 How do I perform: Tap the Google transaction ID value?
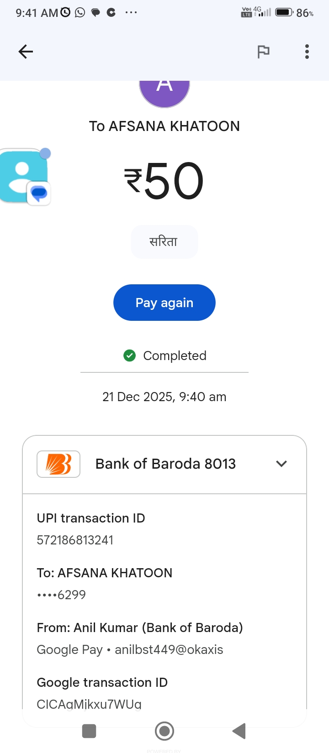[x=89, y=704]
